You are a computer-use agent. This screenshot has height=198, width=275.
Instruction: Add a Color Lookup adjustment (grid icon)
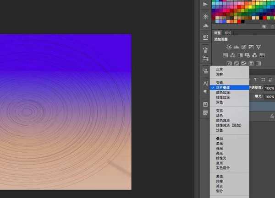point(262,55)
